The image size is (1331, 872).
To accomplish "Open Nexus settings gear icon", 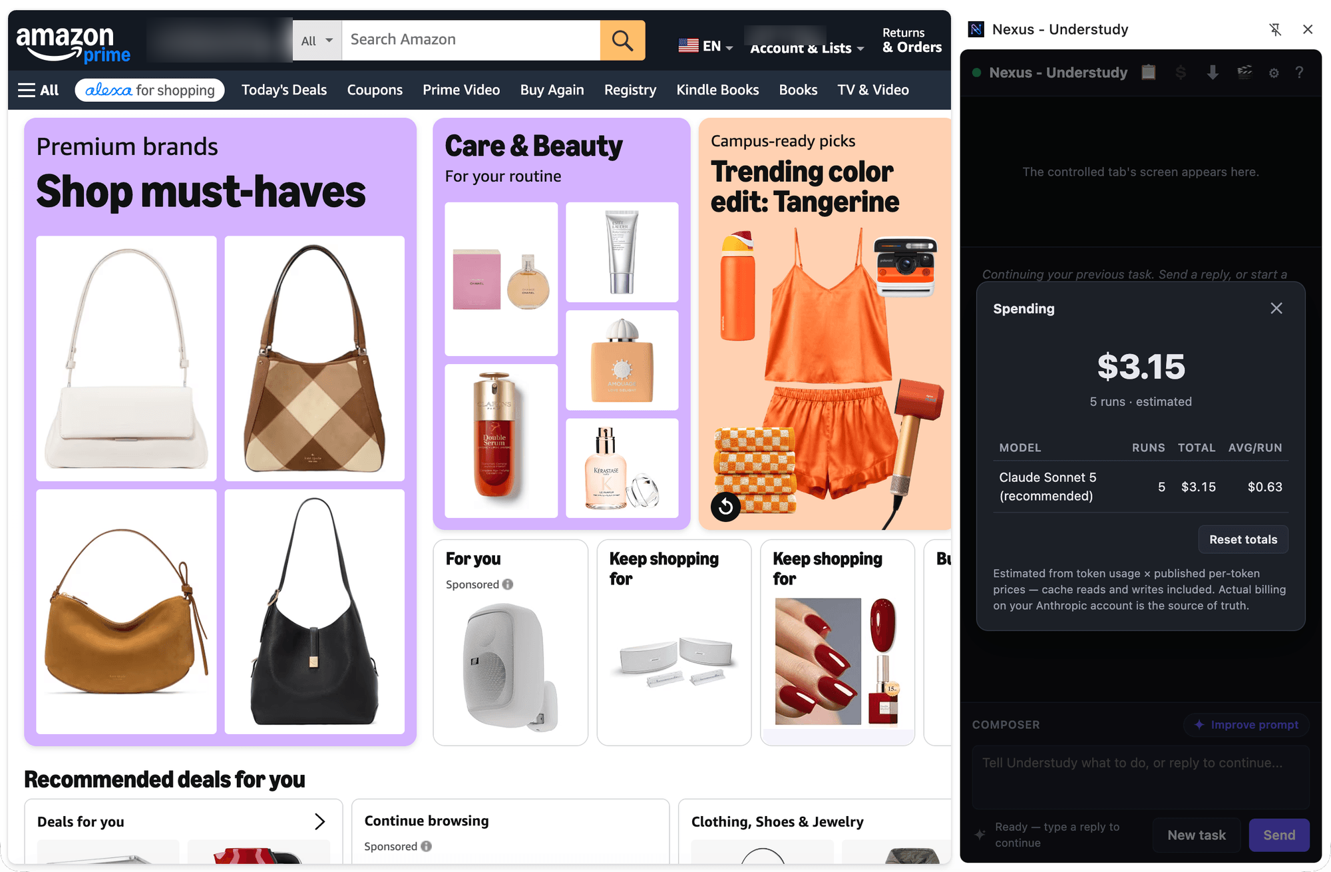I will coord(1274,73).
